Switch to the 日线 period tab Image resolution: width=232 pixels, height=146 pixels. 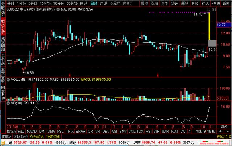tap(83, 3)
